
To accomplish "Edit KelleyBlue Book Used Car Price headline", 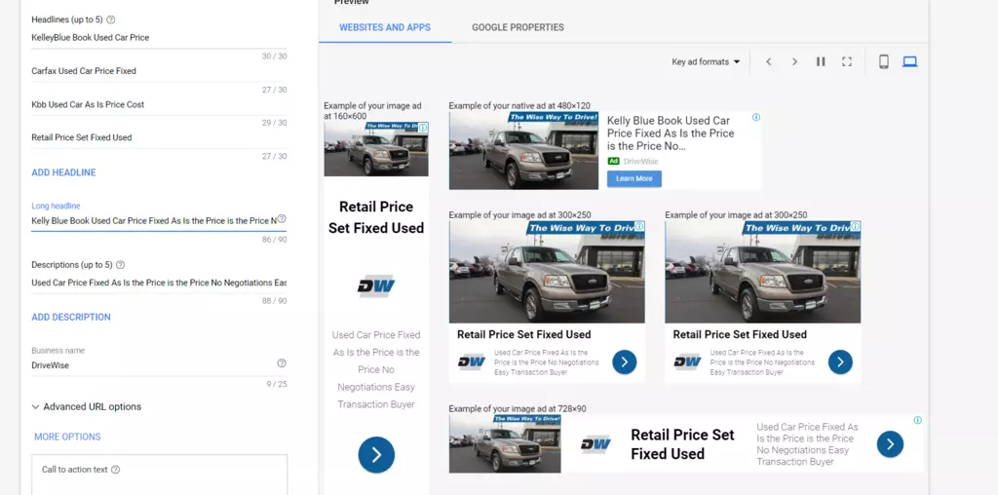I will click(x=159, y=38).
